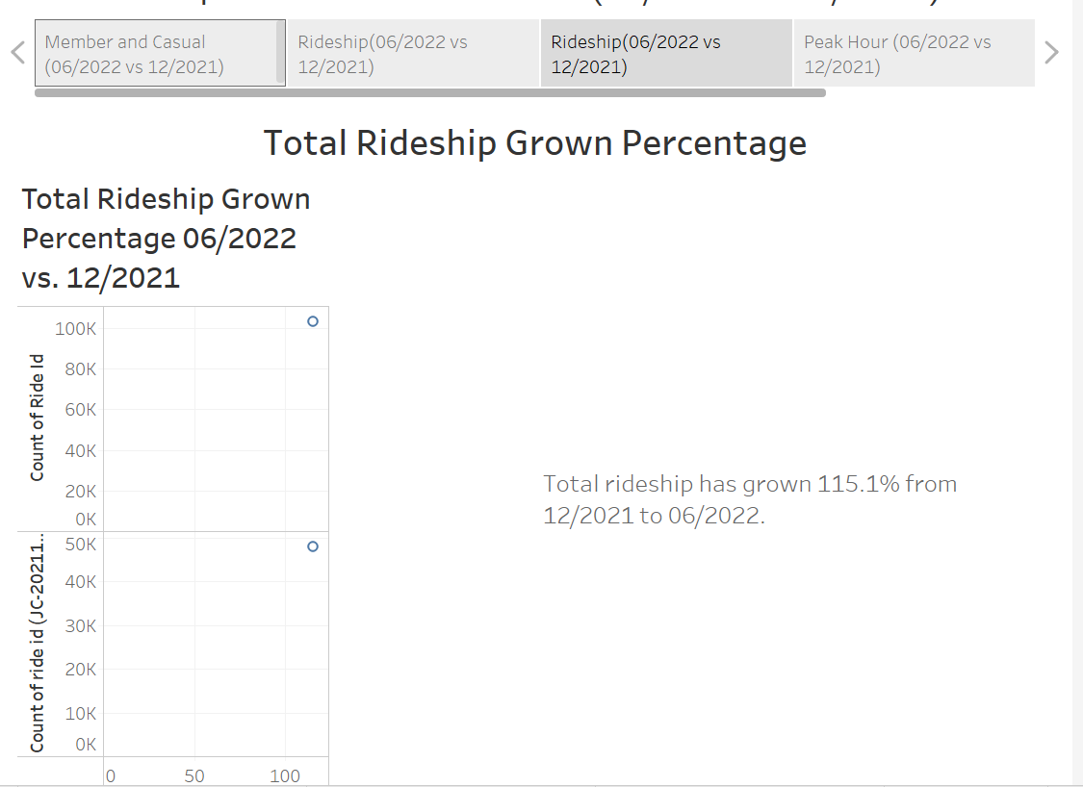Select the circle mark in the top scatter chart
This screenshot has width=1083, height=787.
click(x=311, y=321)
